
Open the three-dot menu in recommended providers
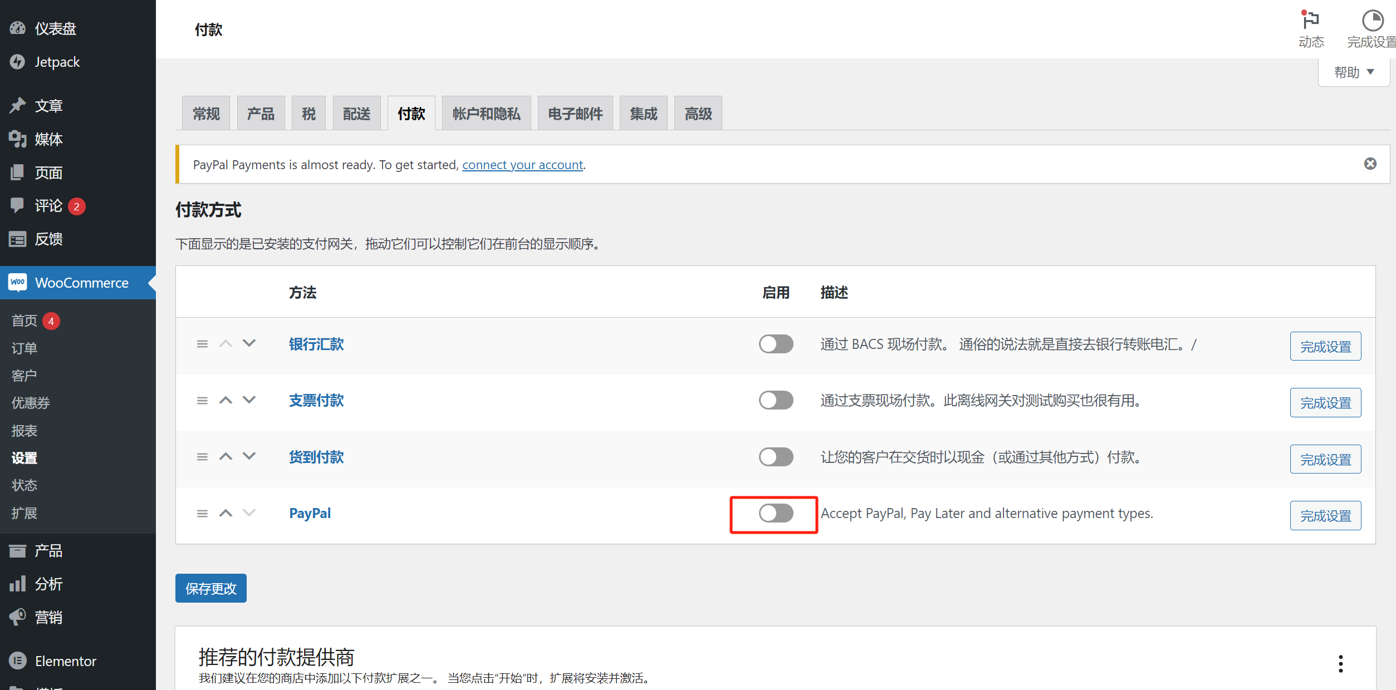point(1340,663)
